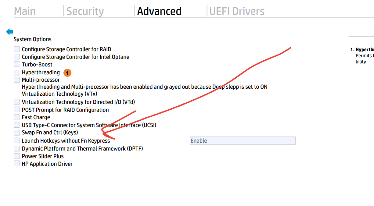Enable the Power Slider Plus checkbox
Image resolution: width=374 pixels, height=206 pixels.
[x=16, y=156]
